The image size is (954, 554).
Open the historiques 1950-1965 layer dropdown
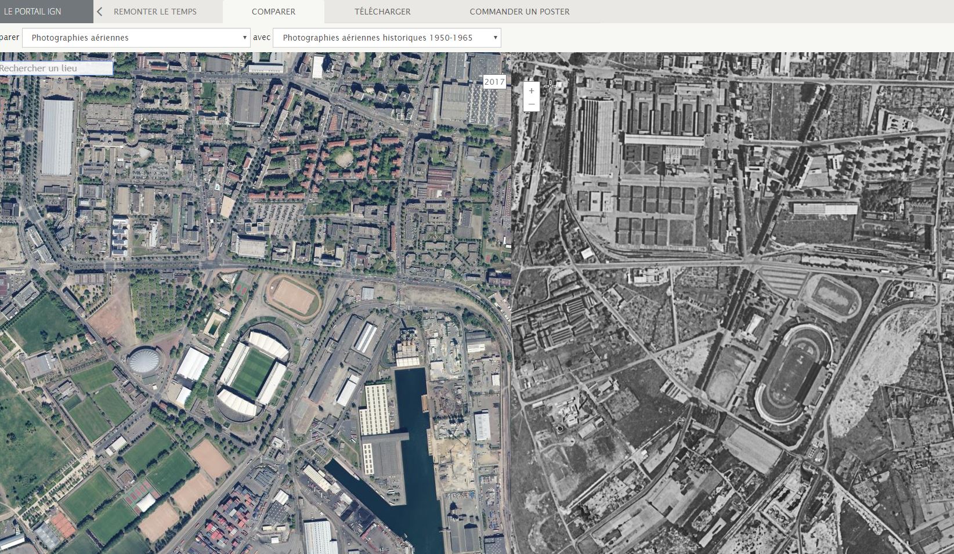[x=387, y=38]
